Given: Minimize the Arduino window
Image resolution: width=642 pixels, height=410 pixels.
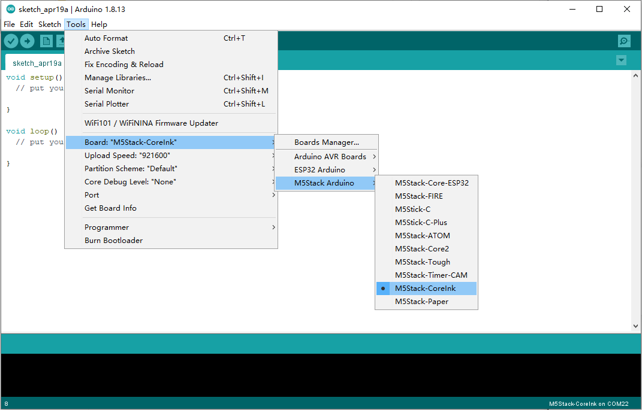Looking at the screenshot, I should [x=572, y=9].
